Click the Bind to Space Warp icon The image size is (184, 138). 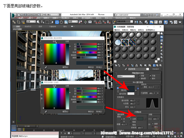tap(23, 22)
